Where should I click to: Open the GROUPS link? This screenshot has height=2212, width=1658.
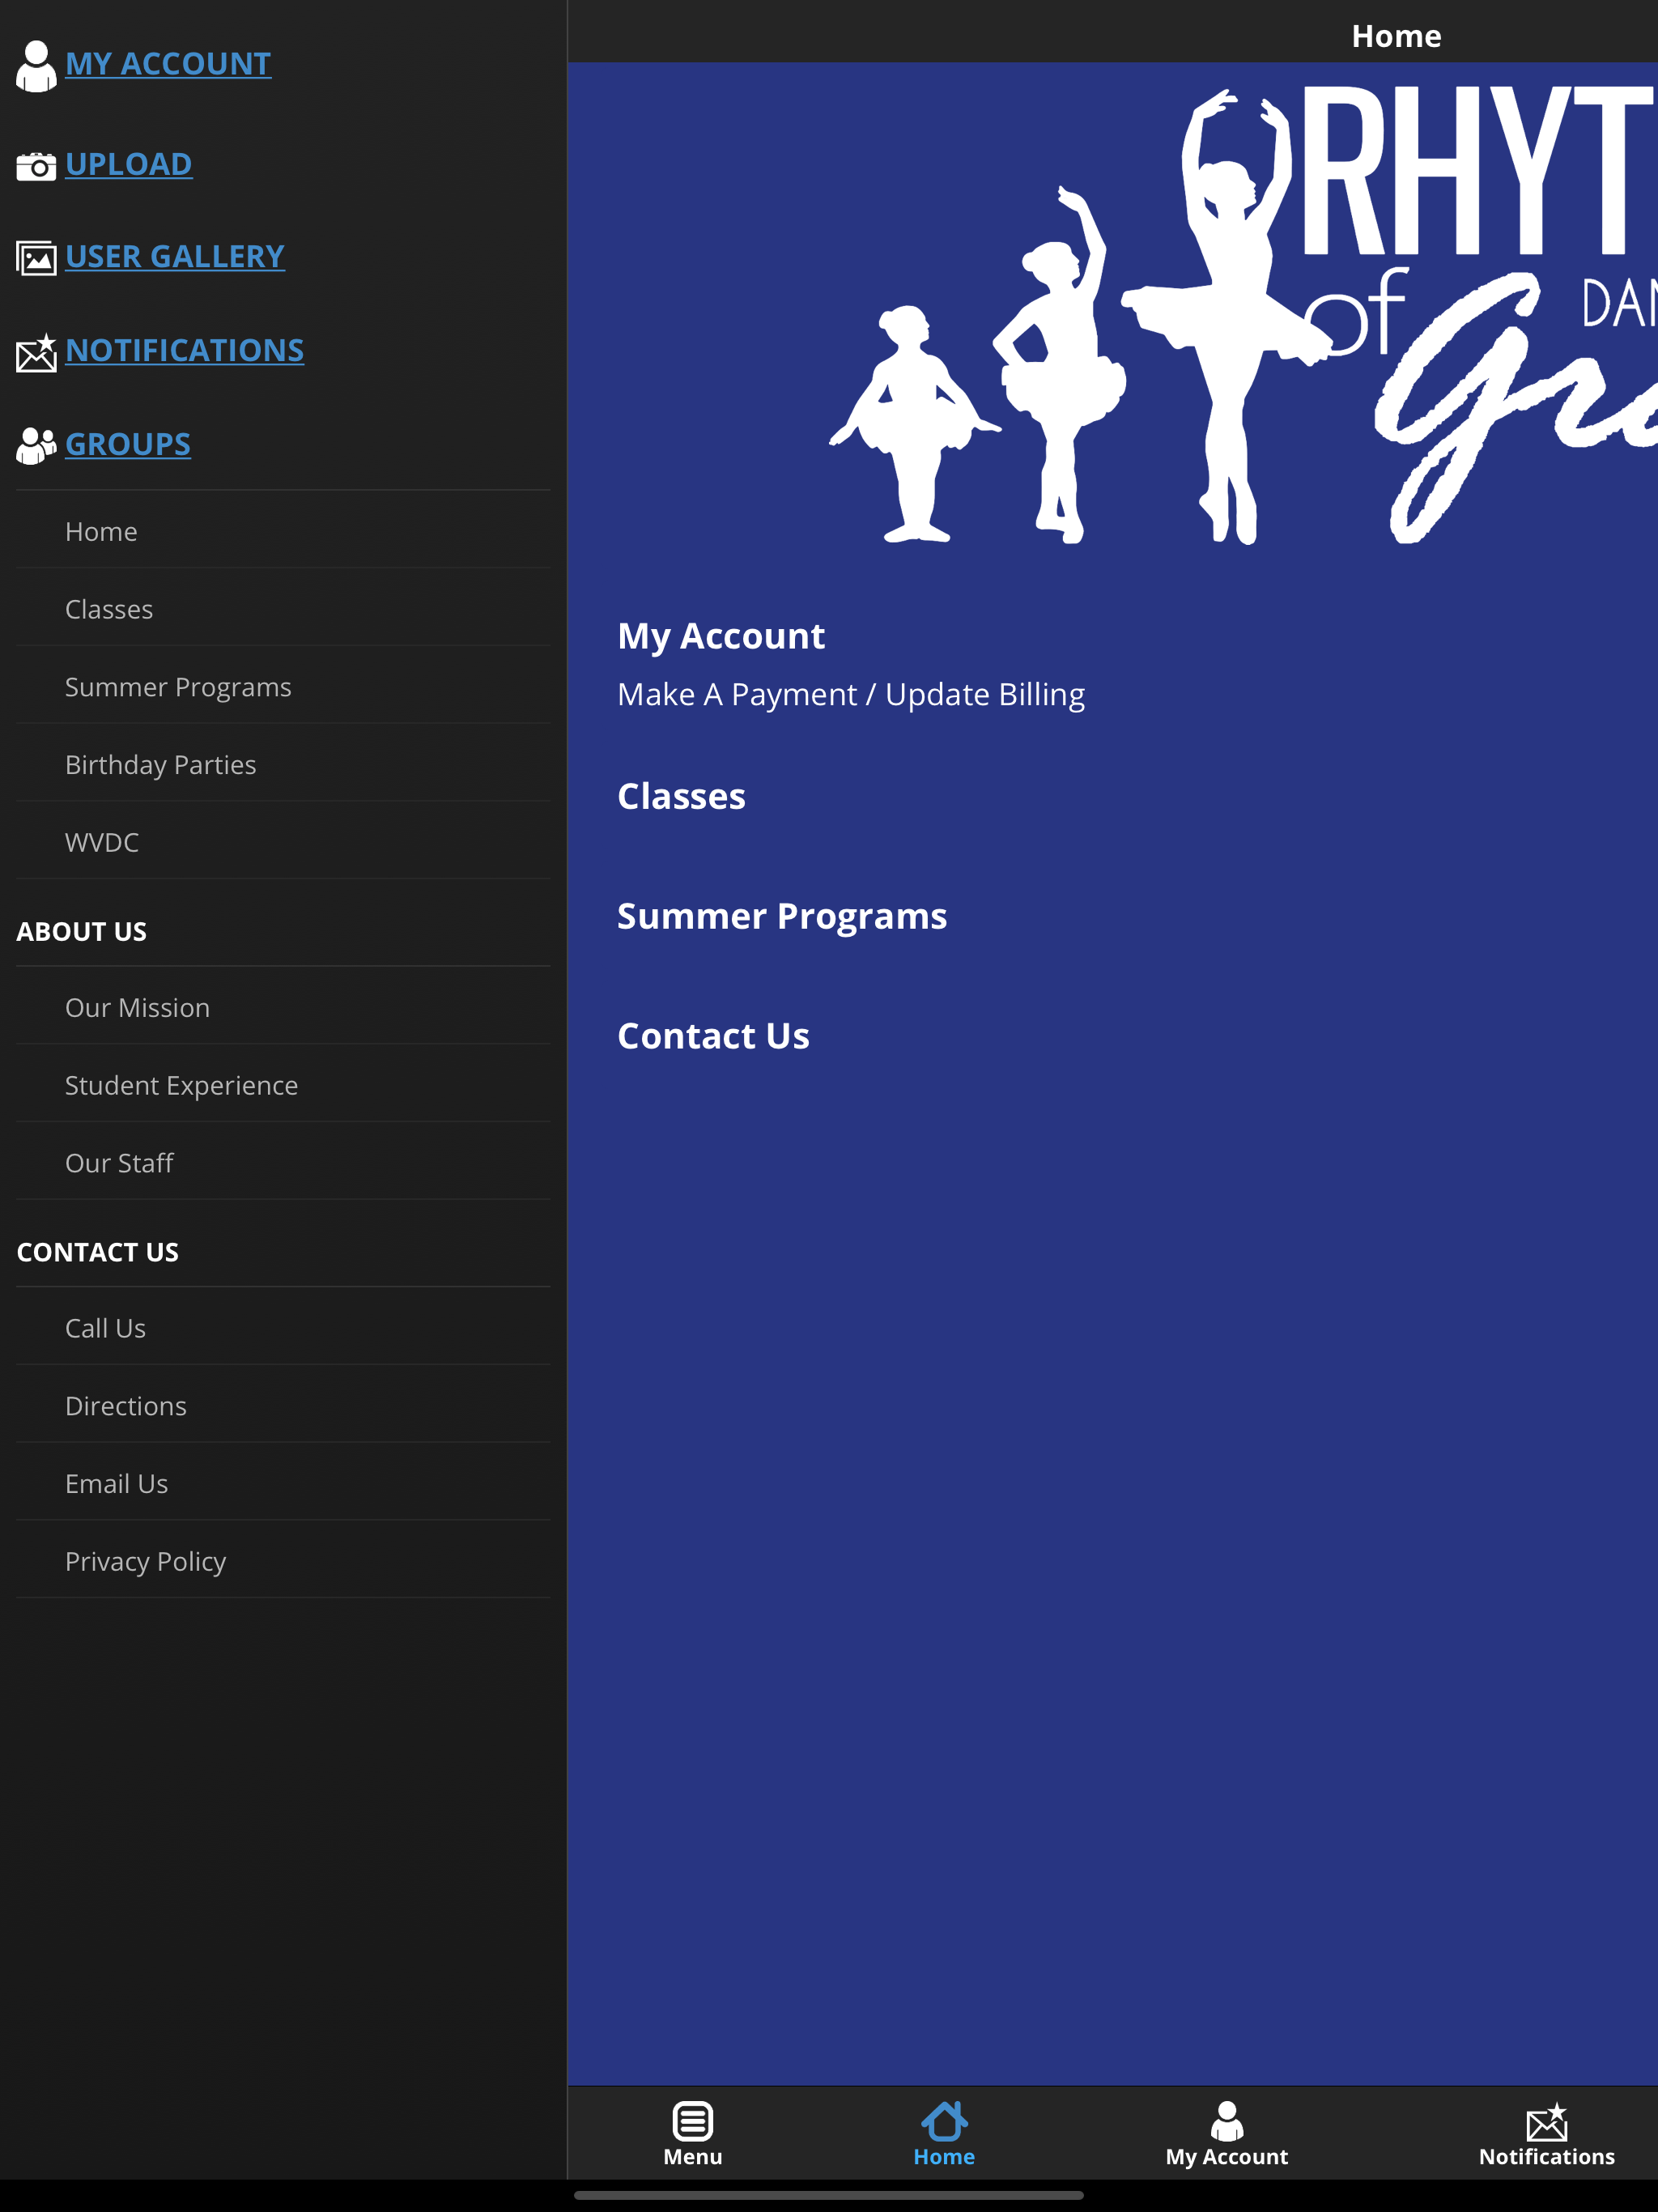(x=128, y=444)
